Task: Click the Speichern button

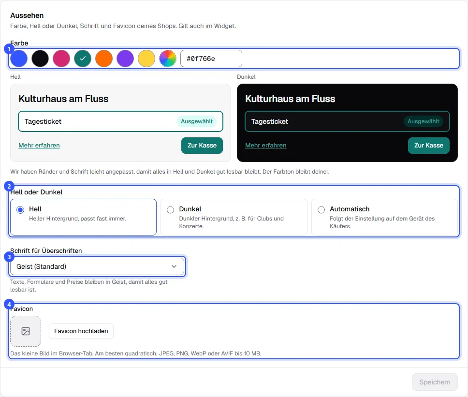Action: [x=435, y=382]
